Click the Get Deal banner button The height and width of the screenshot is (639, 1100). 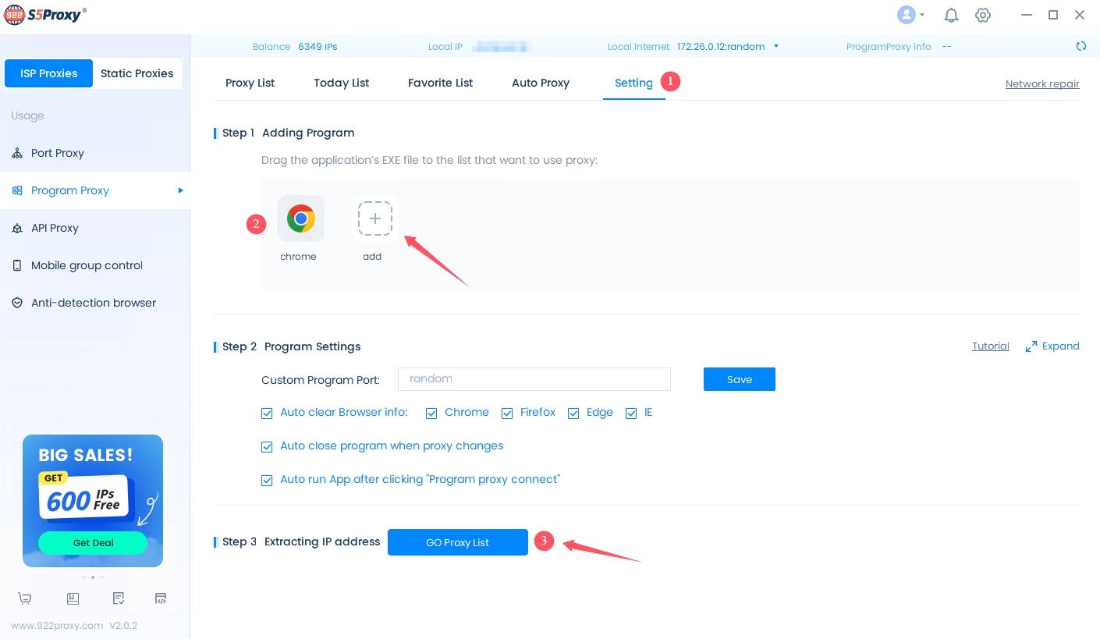click(x=93, y=543)
